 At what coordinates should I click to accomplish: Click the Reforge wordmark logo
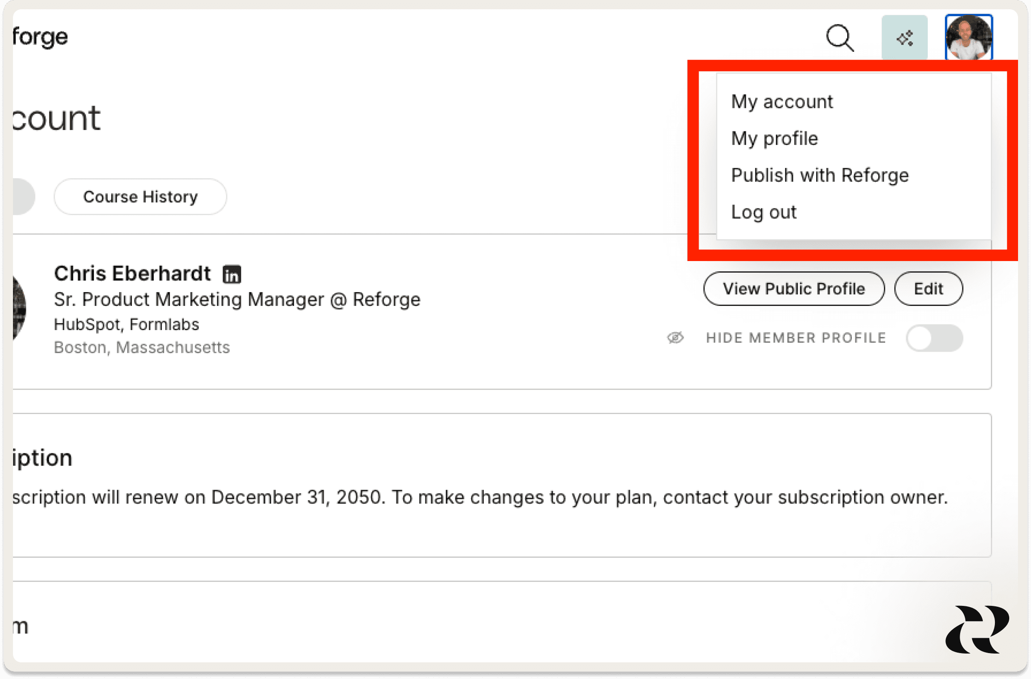[x=40, y=37]
